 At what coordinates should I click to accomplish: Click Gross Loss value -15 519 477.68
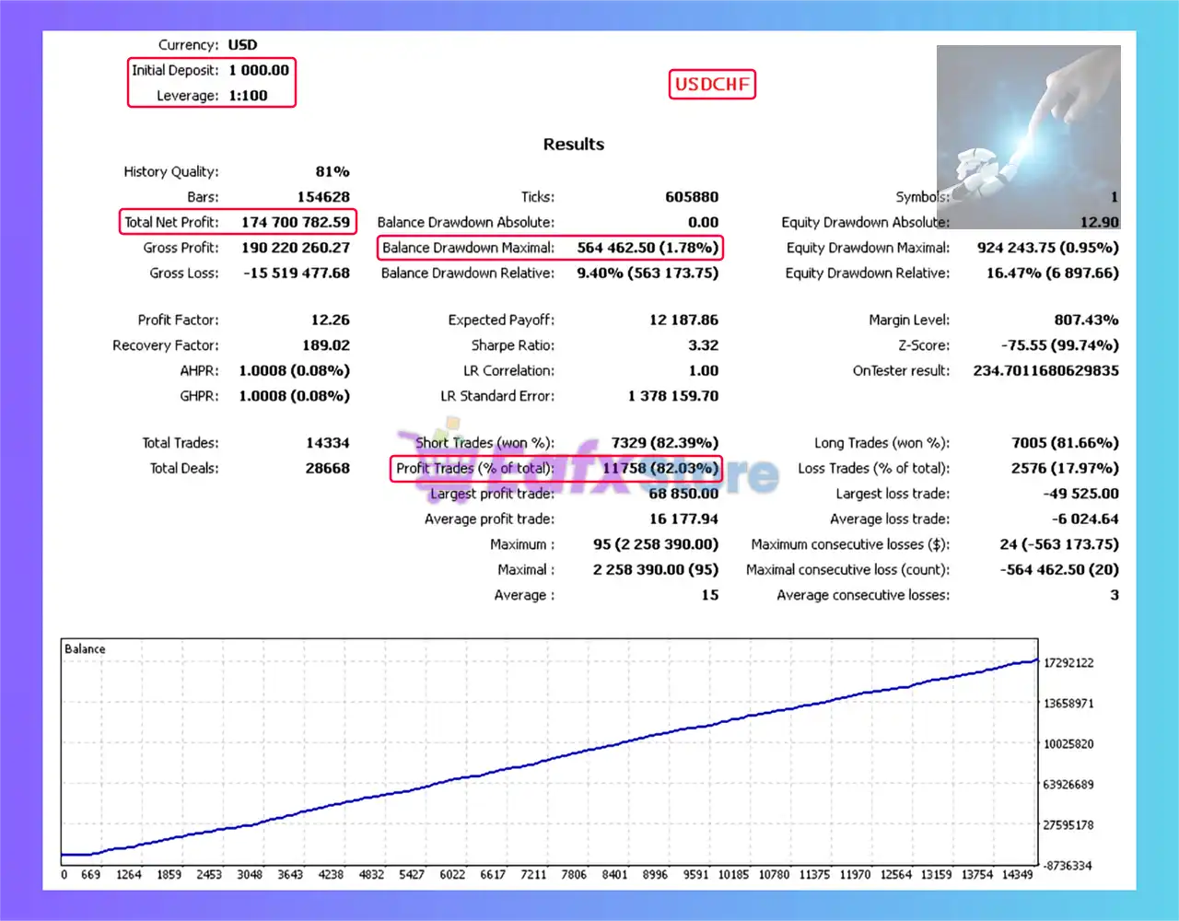pos(297,273)
